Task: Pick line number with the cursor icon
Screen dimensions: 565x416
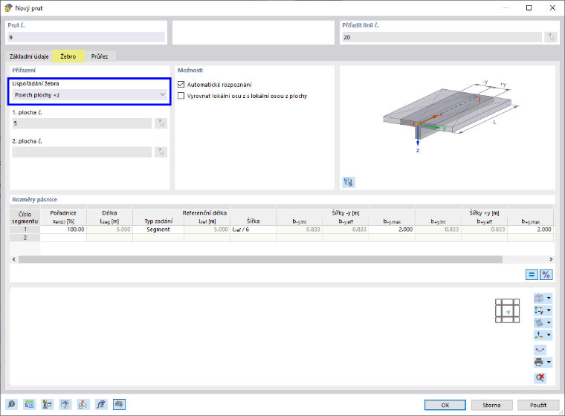Action: coord(551,37)
